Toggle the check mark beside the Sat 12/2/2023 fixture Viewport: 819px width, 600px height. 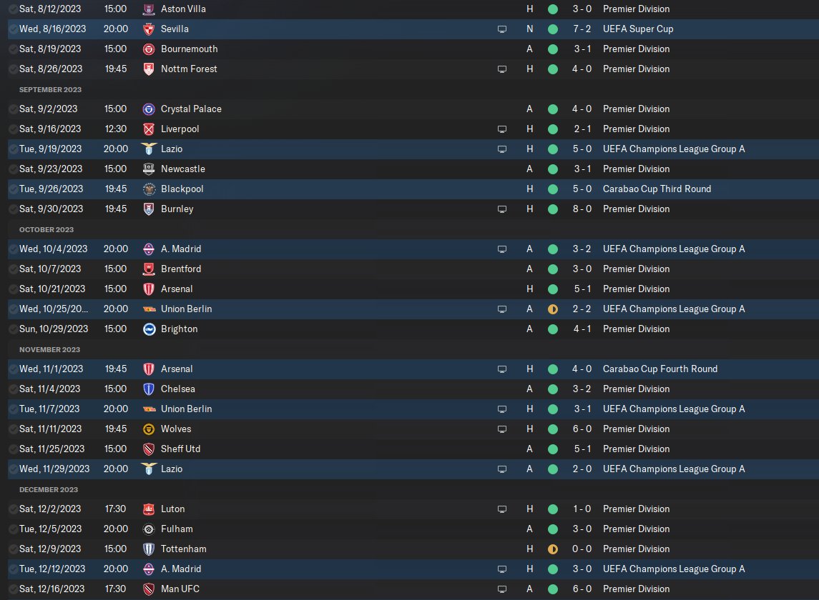coord(13,509)
